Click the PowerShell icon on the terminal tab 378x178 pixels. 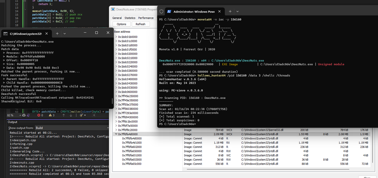point(169,12)
